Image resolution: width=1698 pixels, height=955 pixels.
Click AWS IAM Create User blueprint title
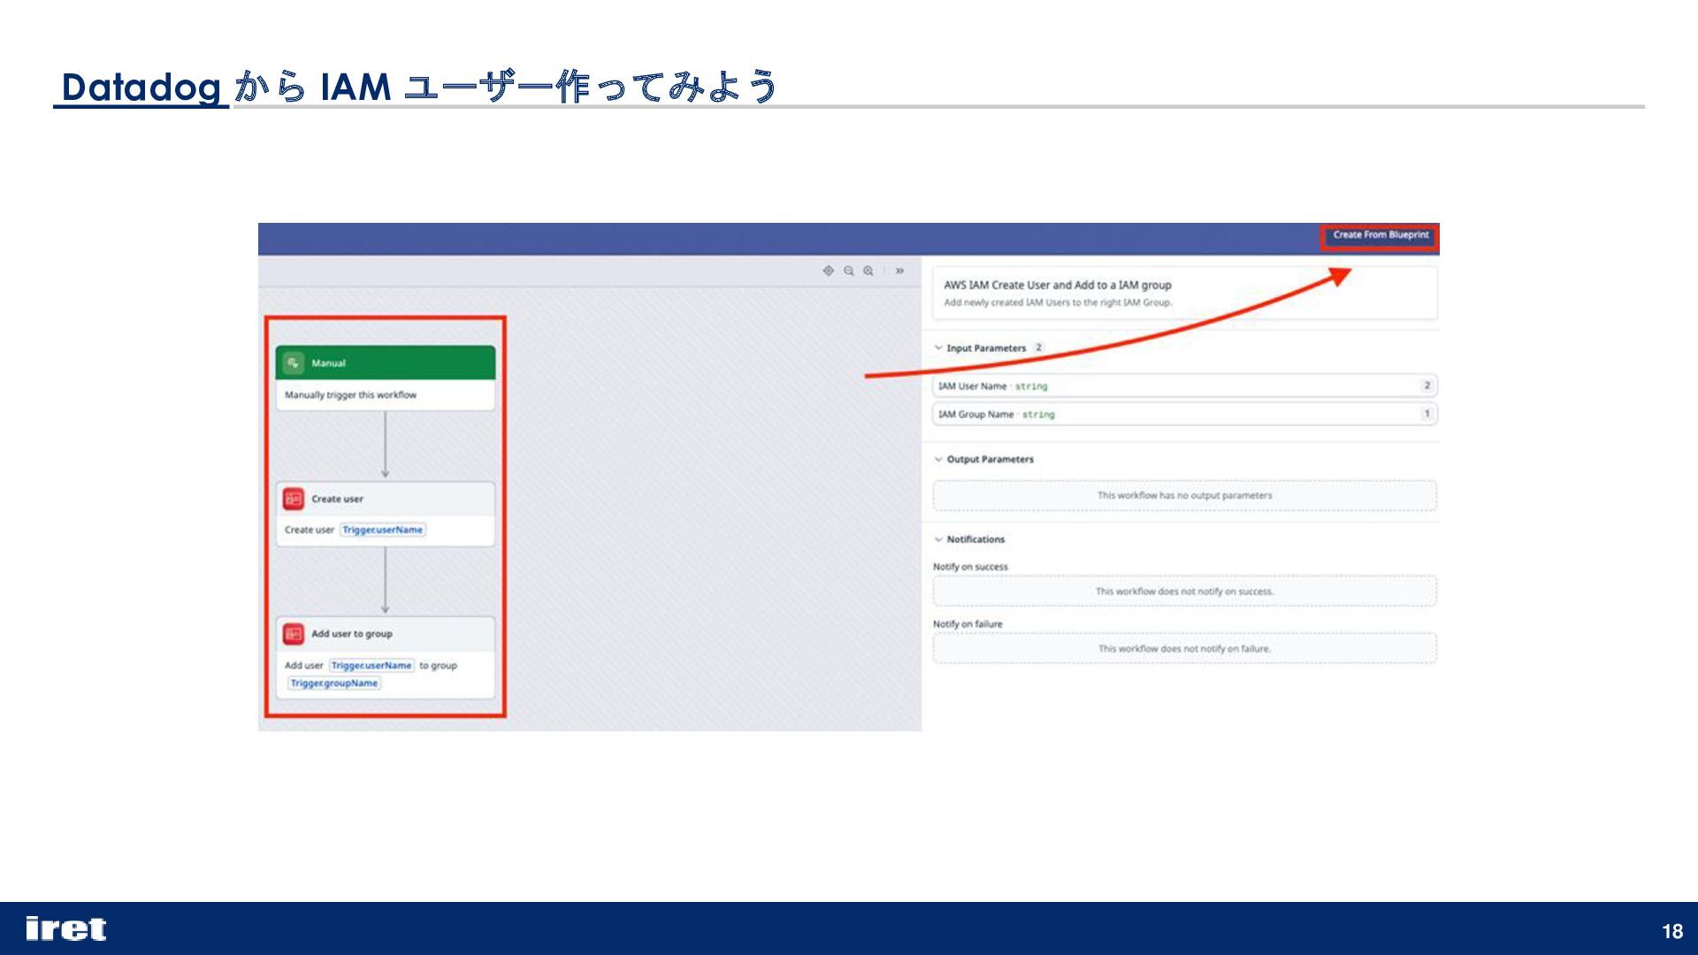click(x=1058, y=285)
